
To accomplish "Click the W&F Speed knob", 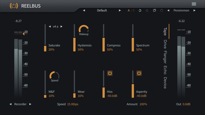I will coord(54,75).
